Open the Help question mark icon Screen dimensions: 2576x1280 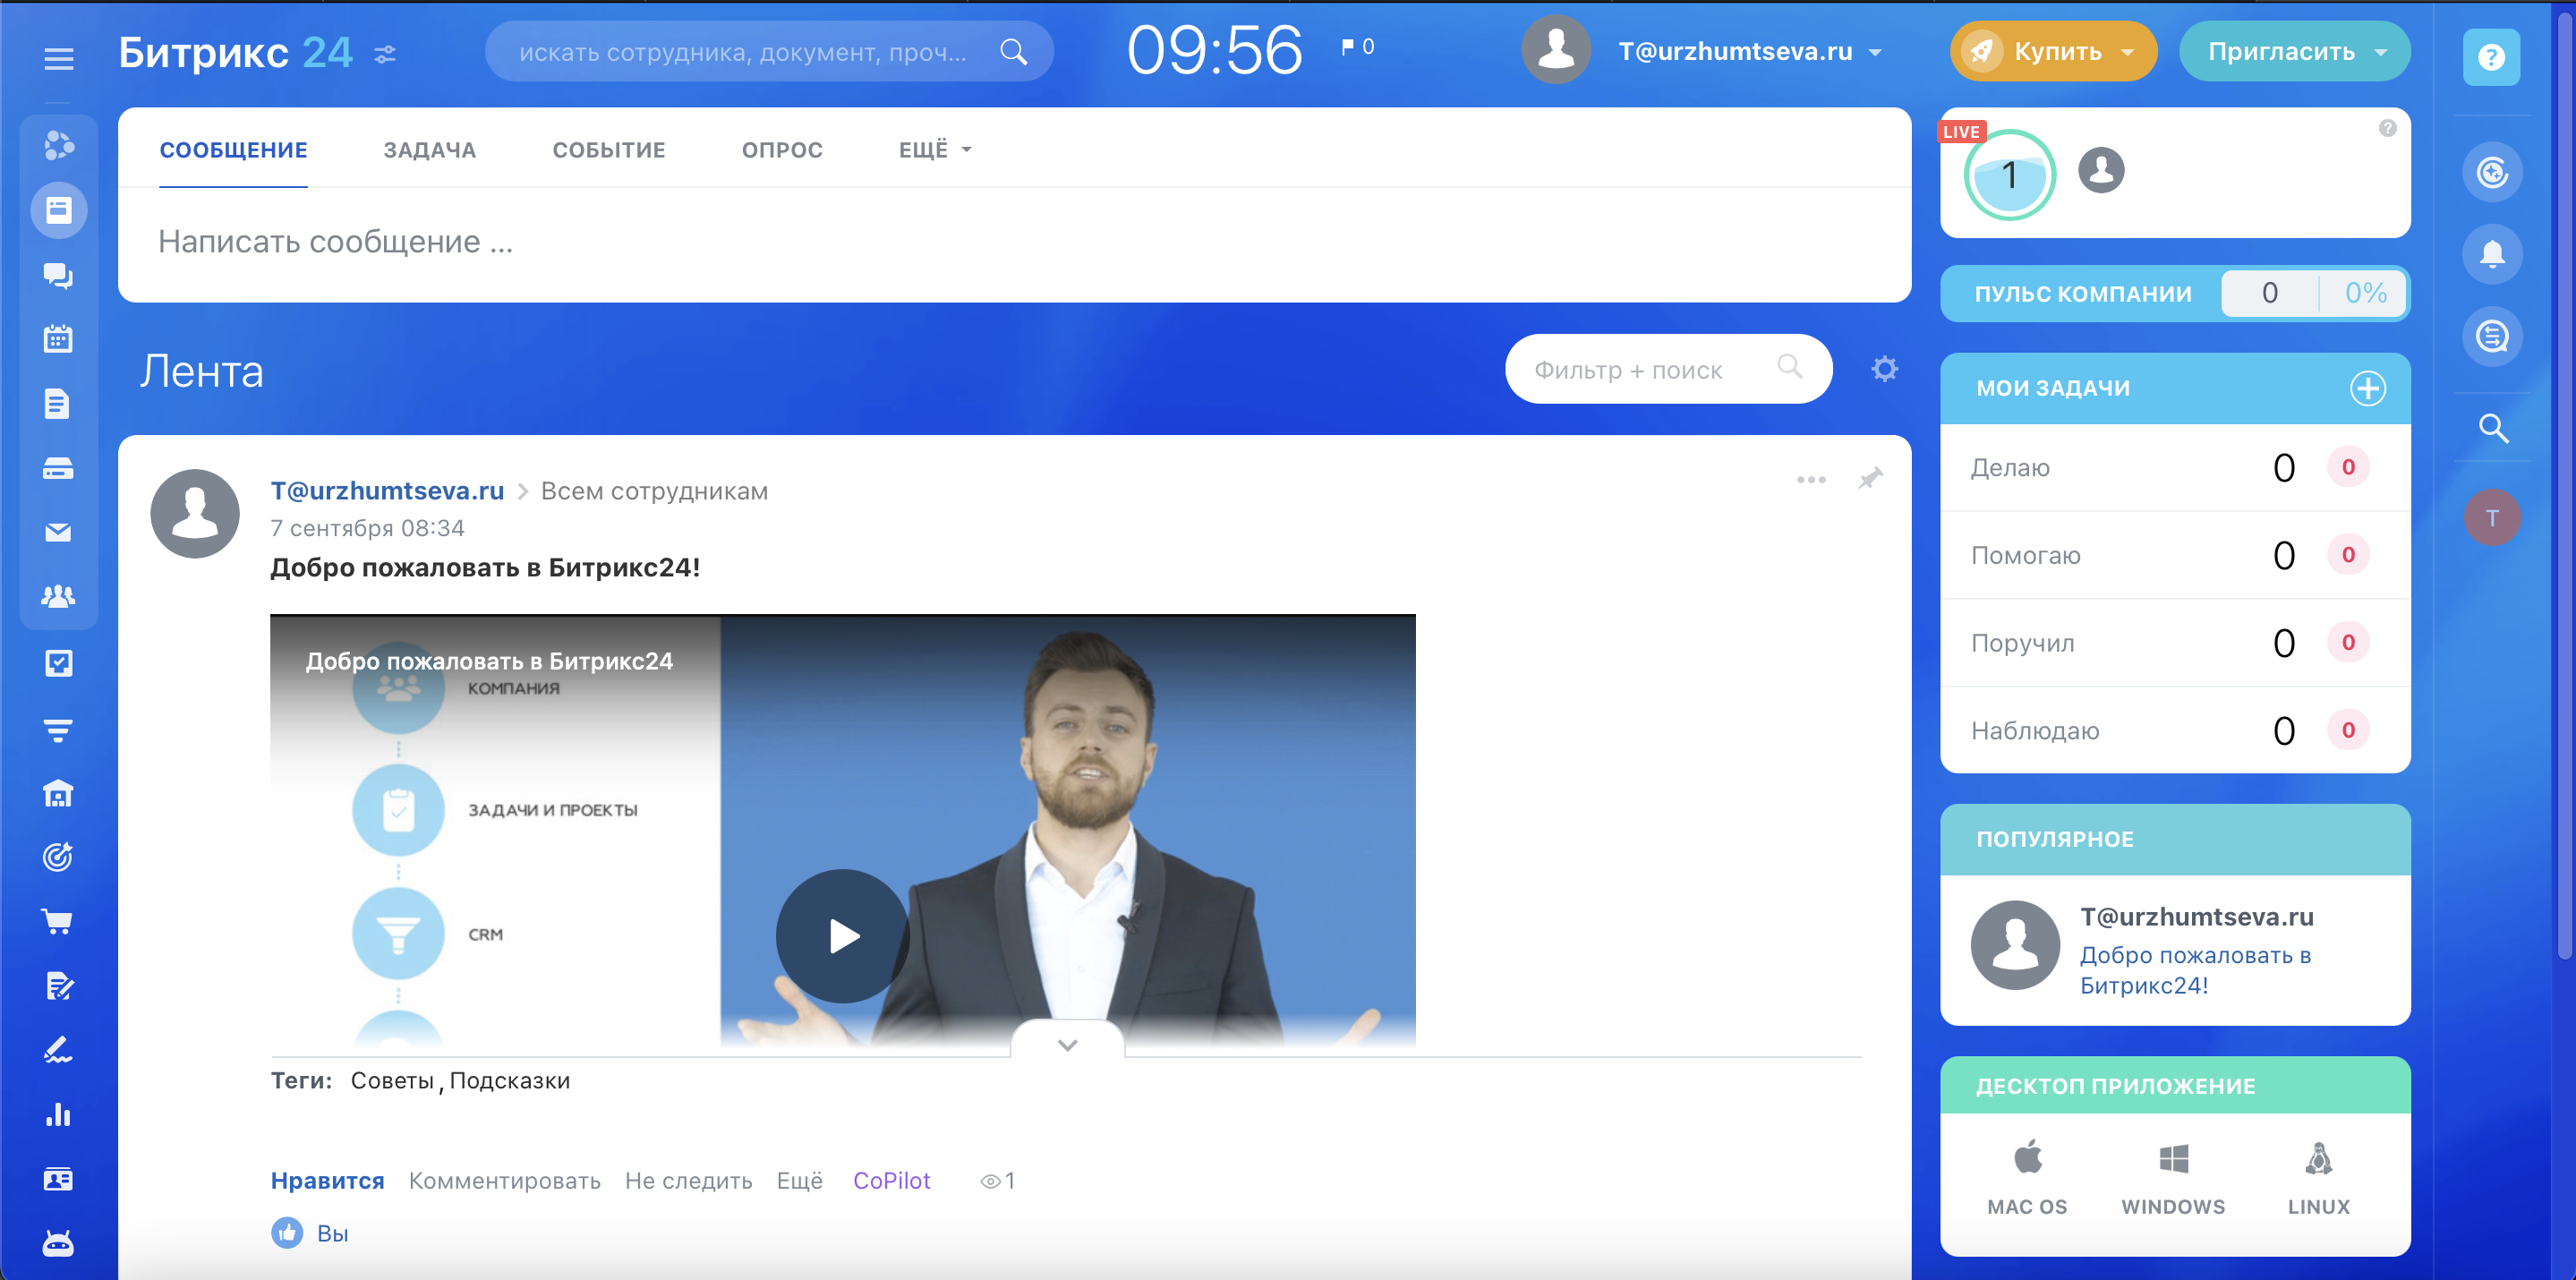tap(2492, 58)
